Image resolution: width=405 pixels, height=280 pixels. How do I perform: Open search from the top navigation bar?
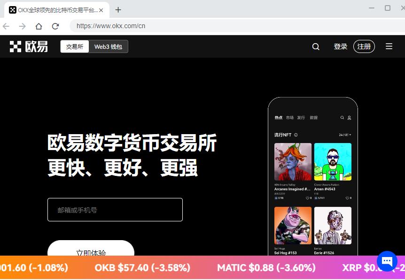point(315,46)
